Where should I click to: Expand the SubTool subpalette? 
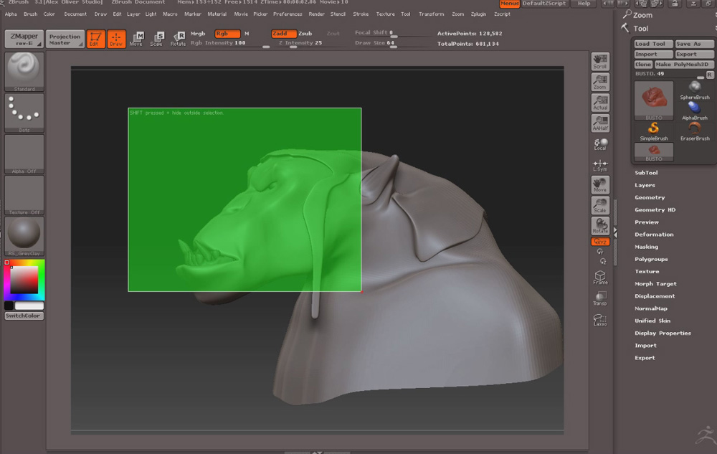(x=646, y=173)
